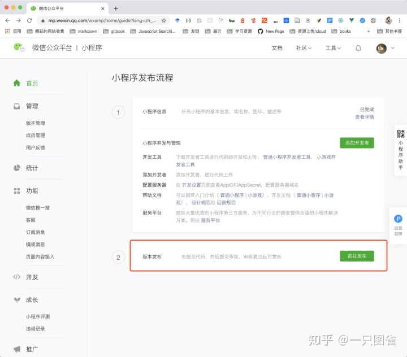Open the New Page GitHub bookmark

[271, 31]
